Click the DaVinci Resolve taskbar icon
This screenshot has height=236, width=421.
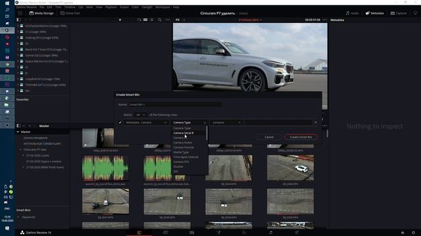click(x=7, y=31)
